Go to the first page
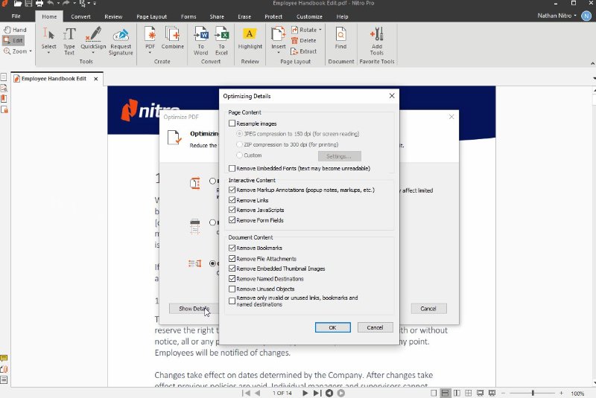This screenshot has height=398, width=596. [x=246, y=393]
